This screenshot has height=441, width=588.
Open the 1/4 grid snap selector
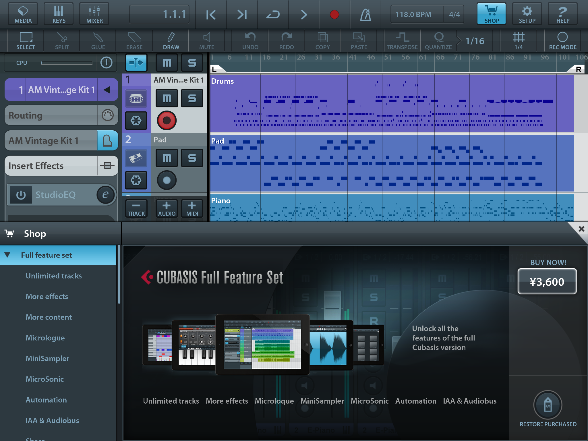coord(519,41)
